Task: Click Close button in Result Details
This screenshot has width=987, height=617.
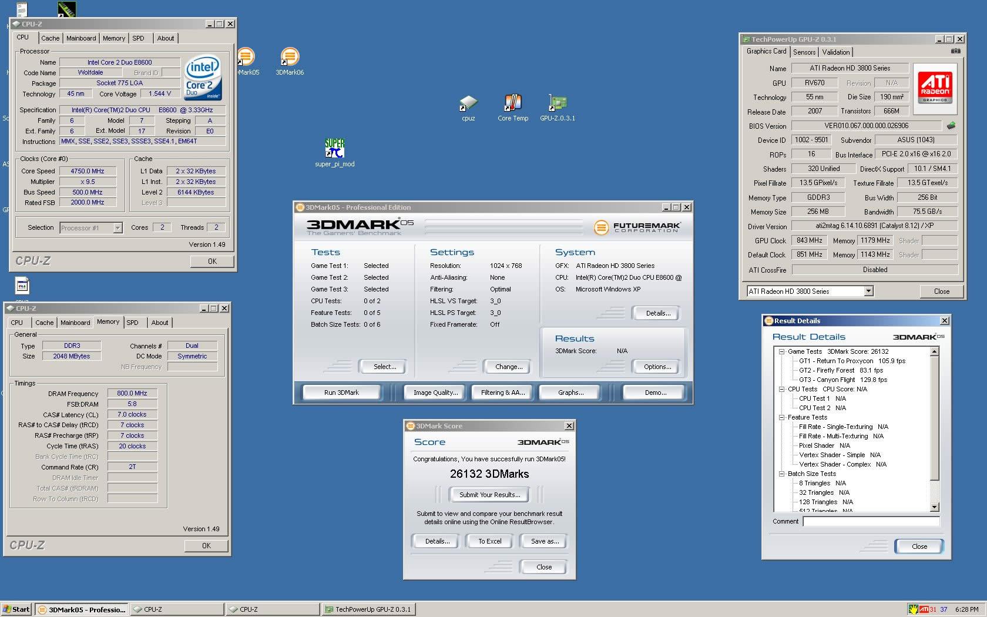Action: click(919, 546)
